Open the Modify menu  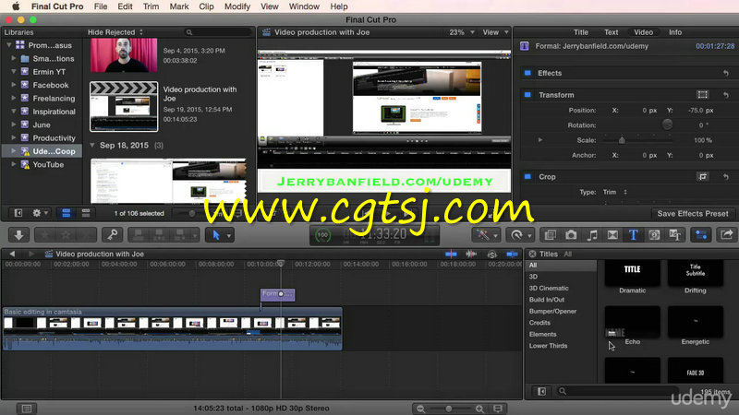point(237,6)
